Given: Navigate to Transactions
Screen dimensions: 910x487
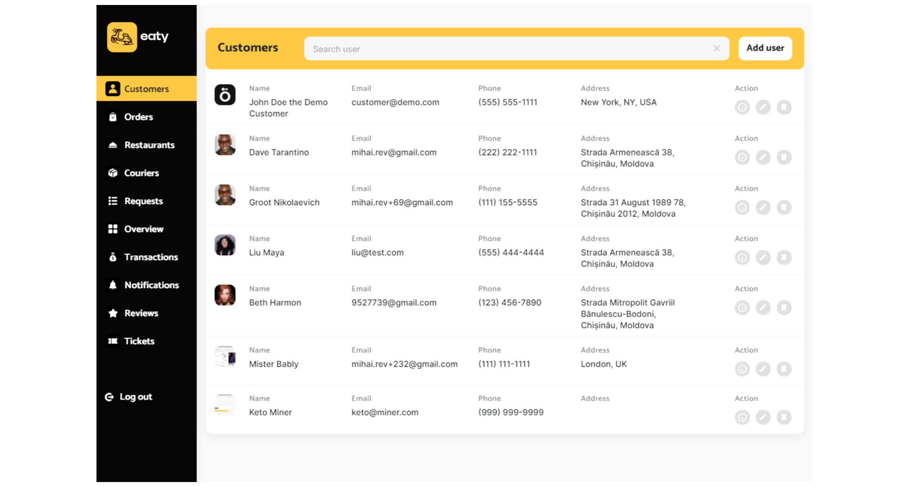Looking at the screenshot, I should click(151, 257).
